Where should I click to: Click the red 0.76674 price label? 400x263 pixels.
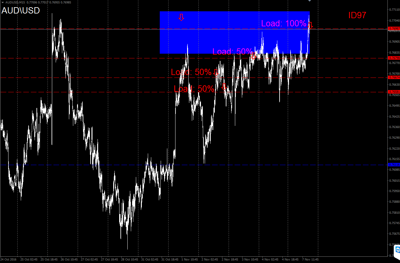point(394,77)
